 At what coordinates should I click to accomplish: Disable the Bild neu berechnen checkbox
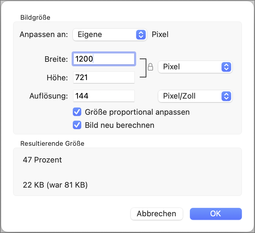tap(77, 125)
